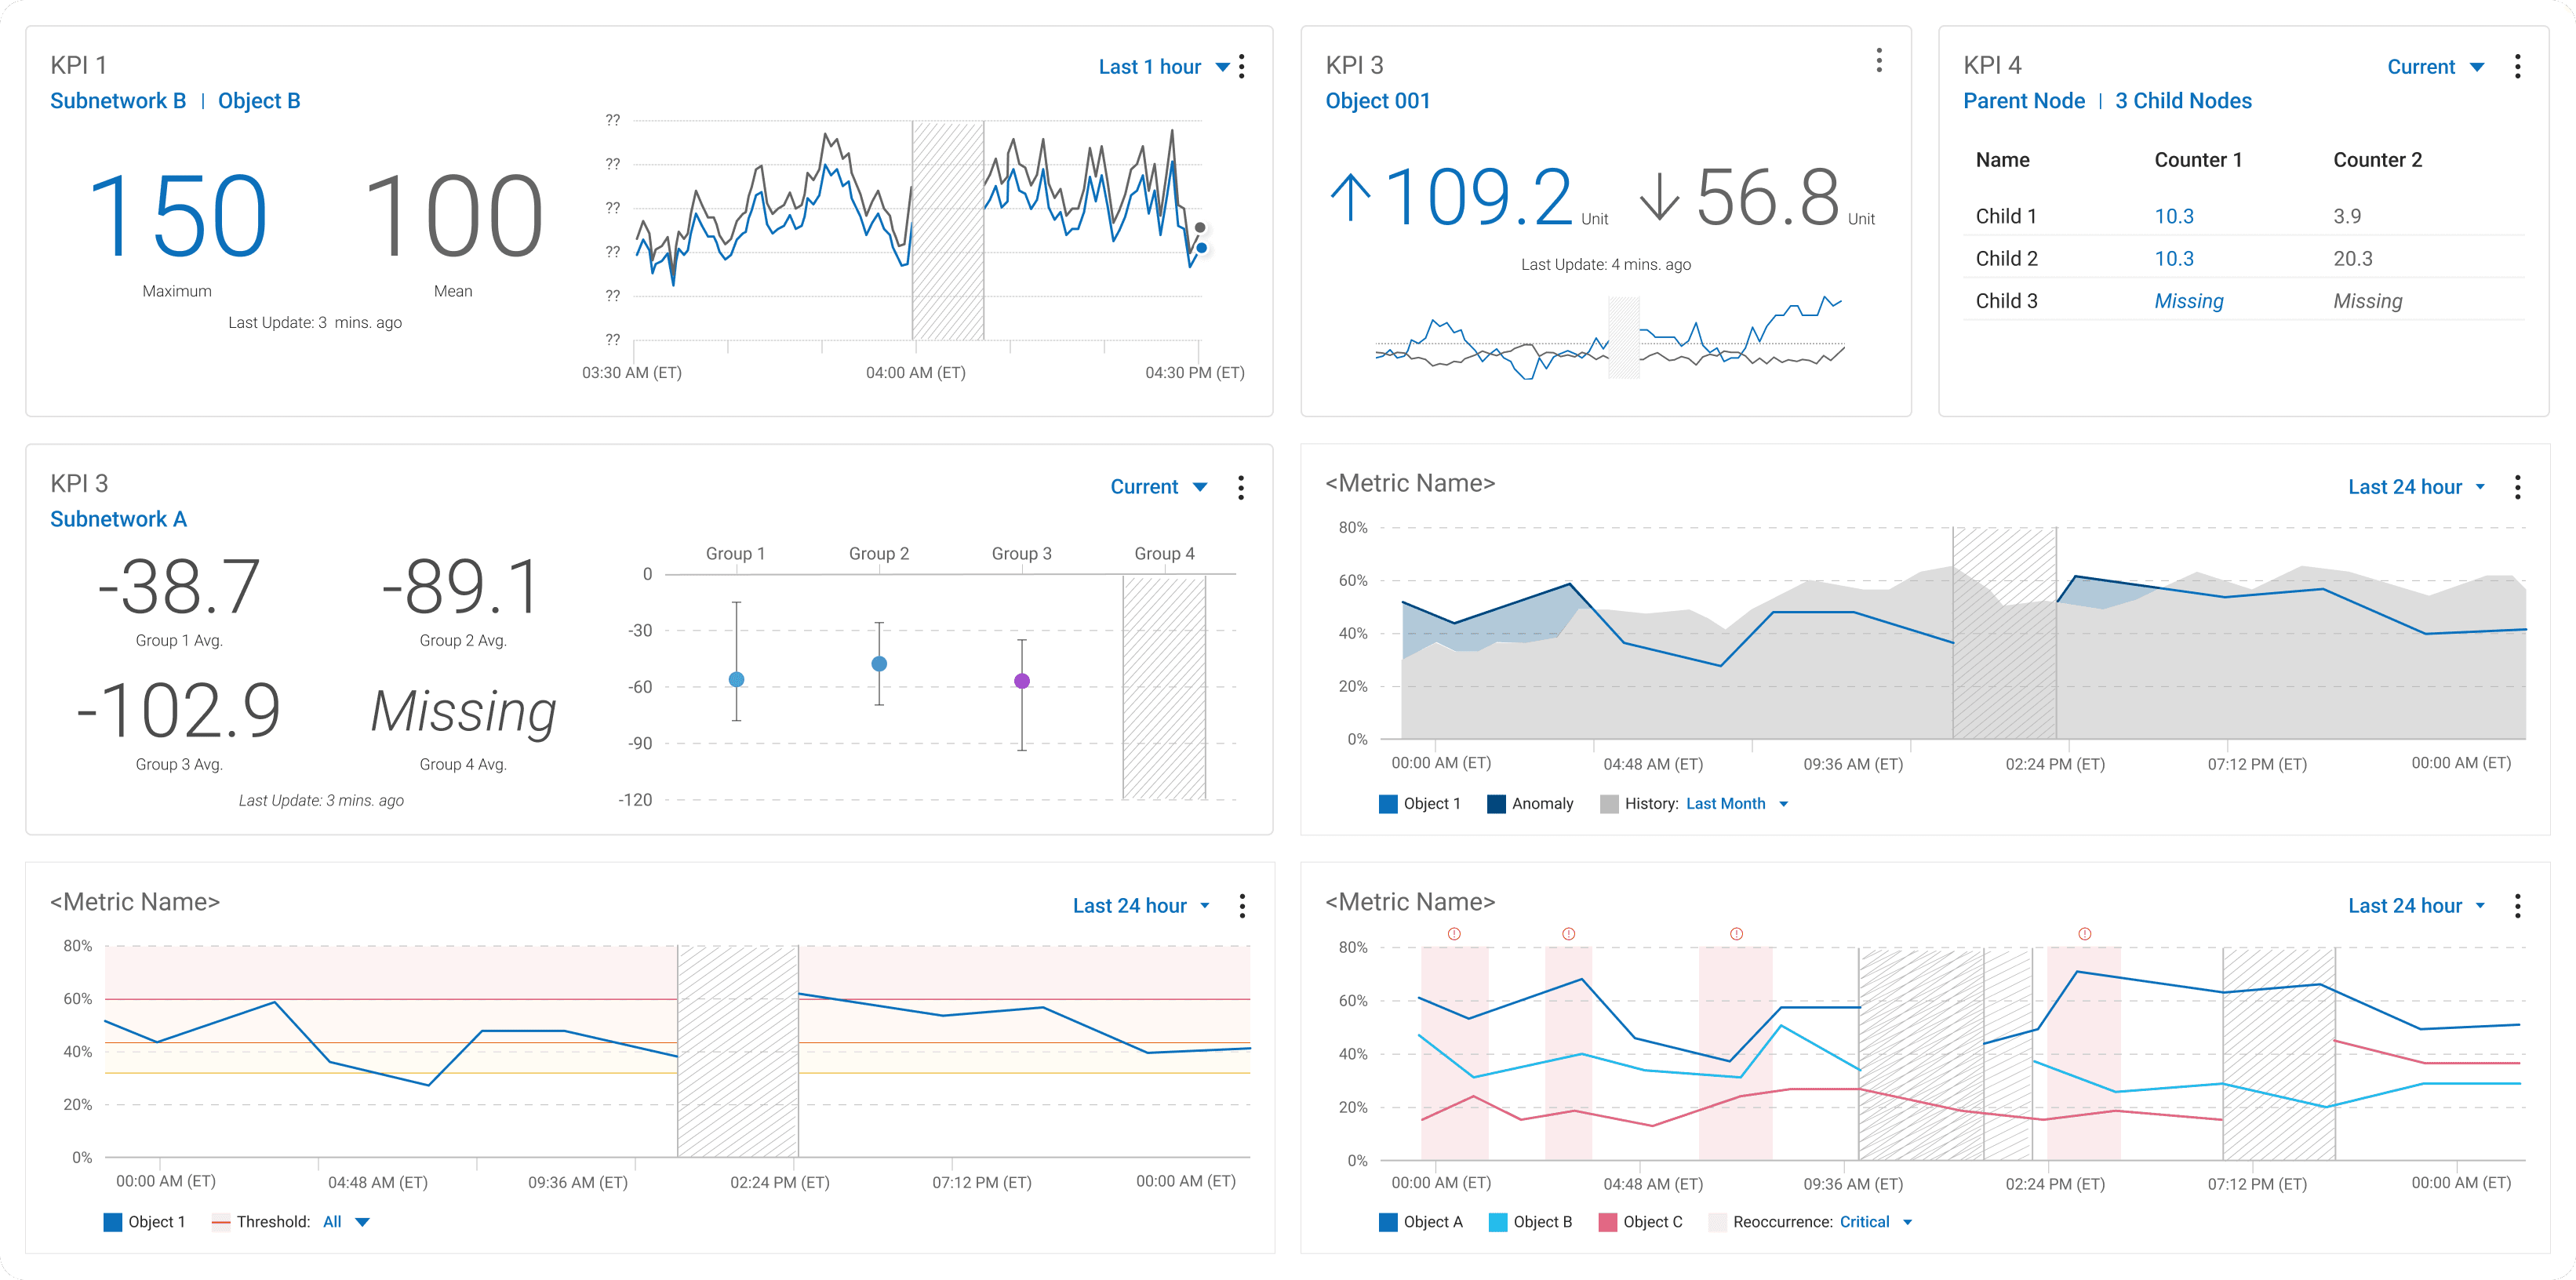The width and height of the screenshot is (2576, 1280).
Task: Open KPI 4 card three-dot menu
Action: tap(2517, 67)
